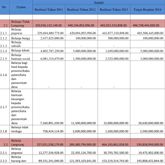Select the Uraian column header
Image resolution: width=165 pixels, height=165 pixels.
tap(21, 7)
